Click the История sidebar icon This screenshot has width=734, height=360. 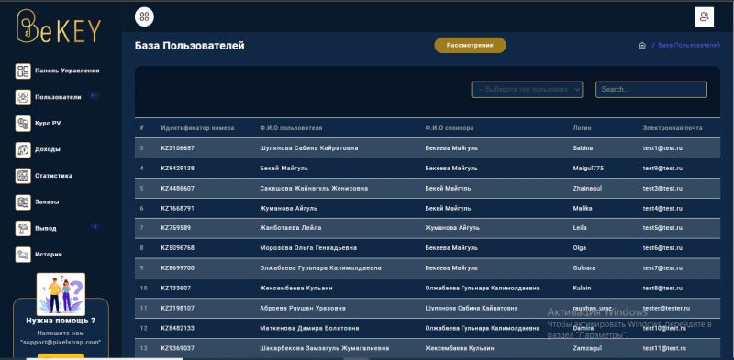click(23, 255)
